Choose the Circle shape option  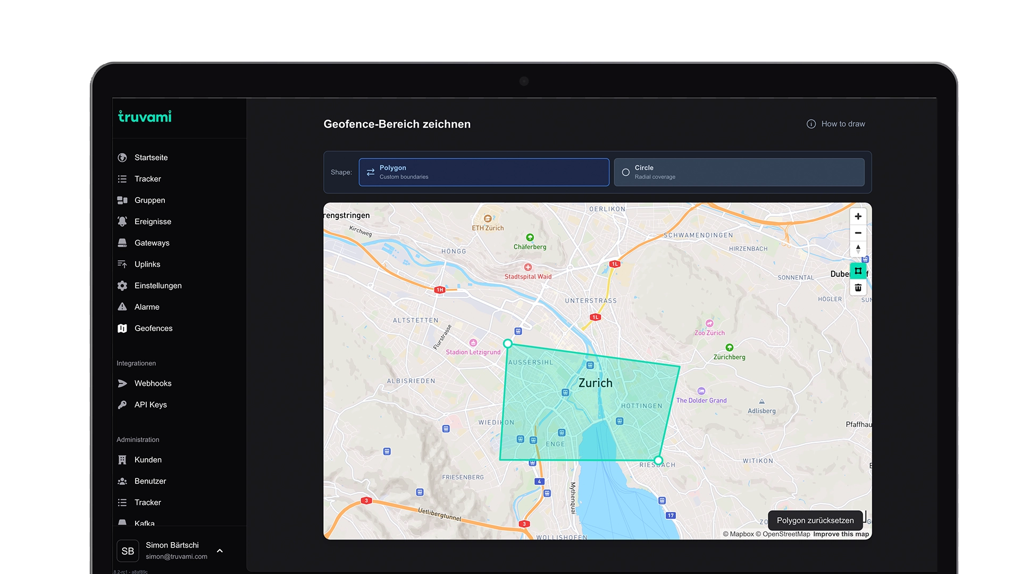click(739, 172)
